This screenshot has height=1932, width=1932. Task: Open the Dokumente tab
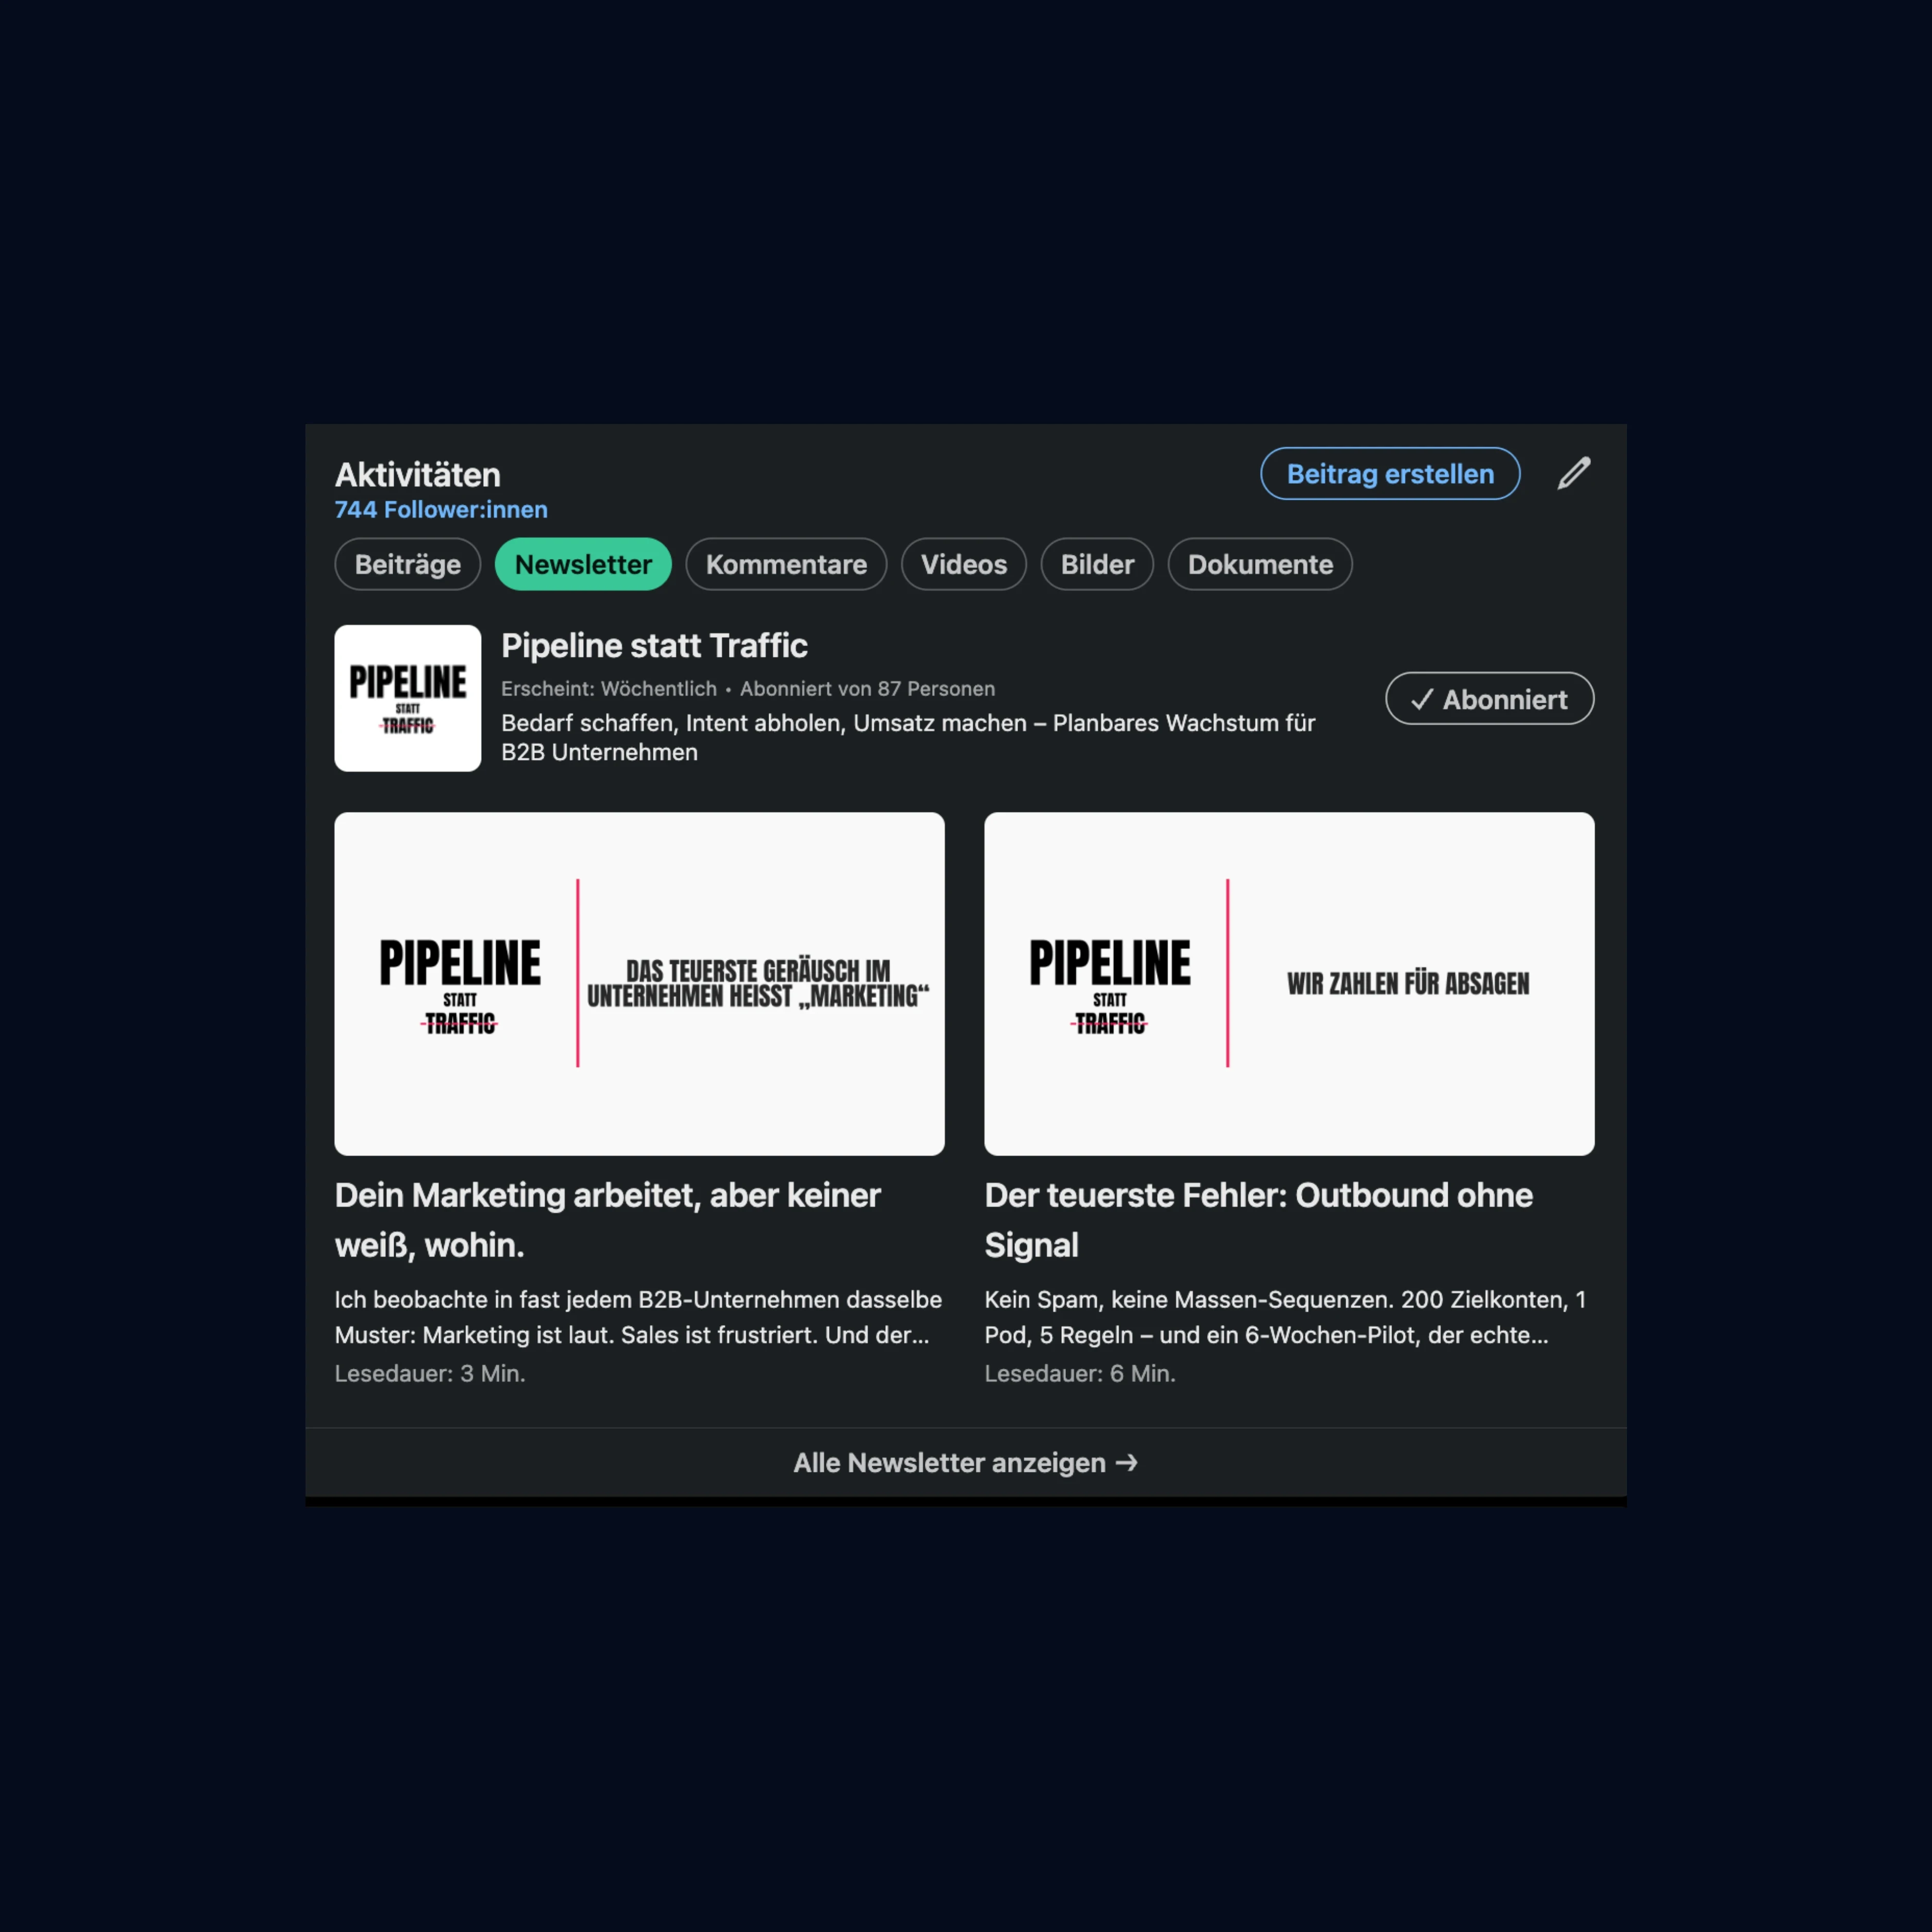tap(1259, 564)
